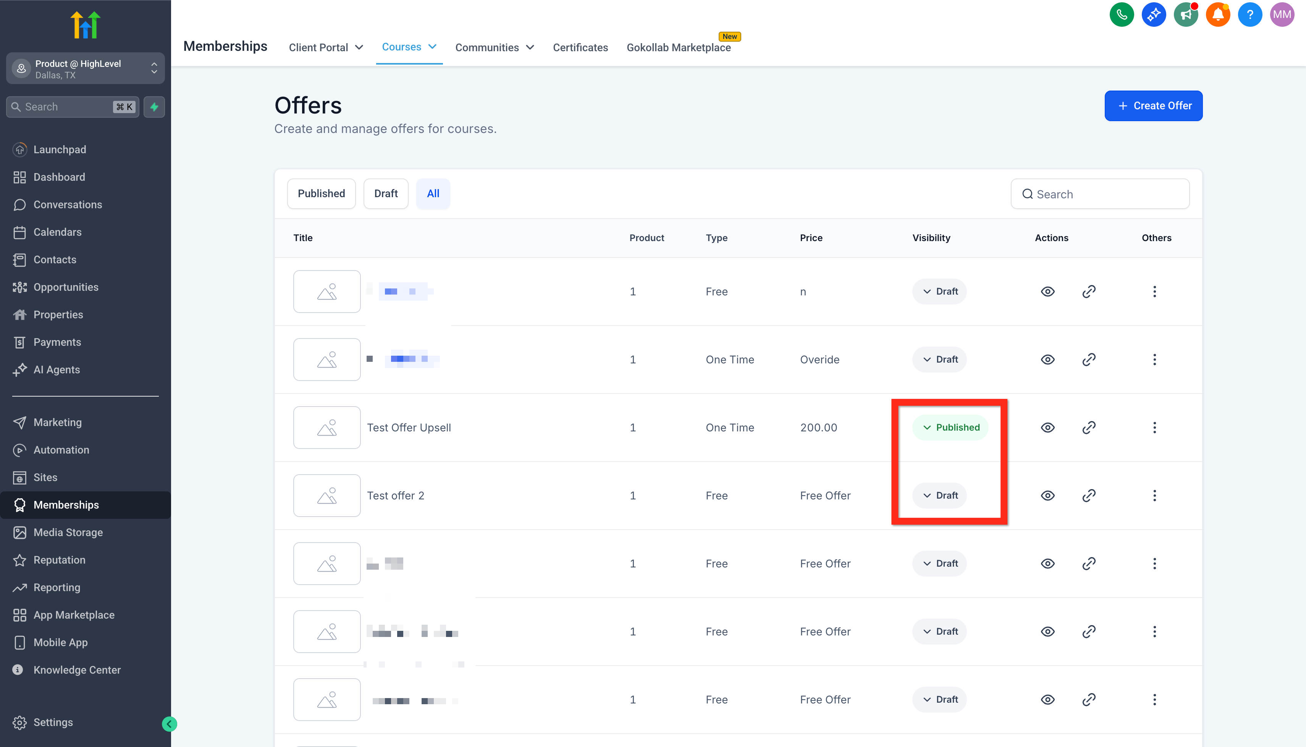This screenshot has width=1306, height=747.
Task: Open the Product @ HighLevel account switcher
Action: (85, 69)
